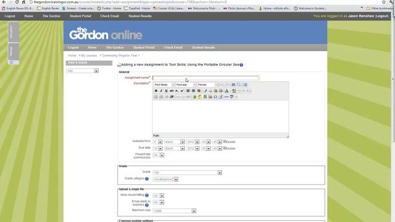
Task: Select the background highlight color icon
Action: coord(234,91)
